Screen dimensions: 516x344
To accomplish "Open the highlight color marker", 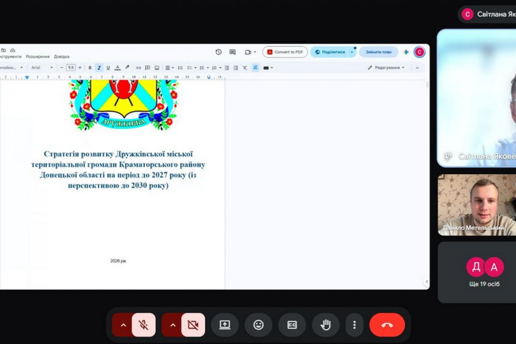I will tap(127, 68).
